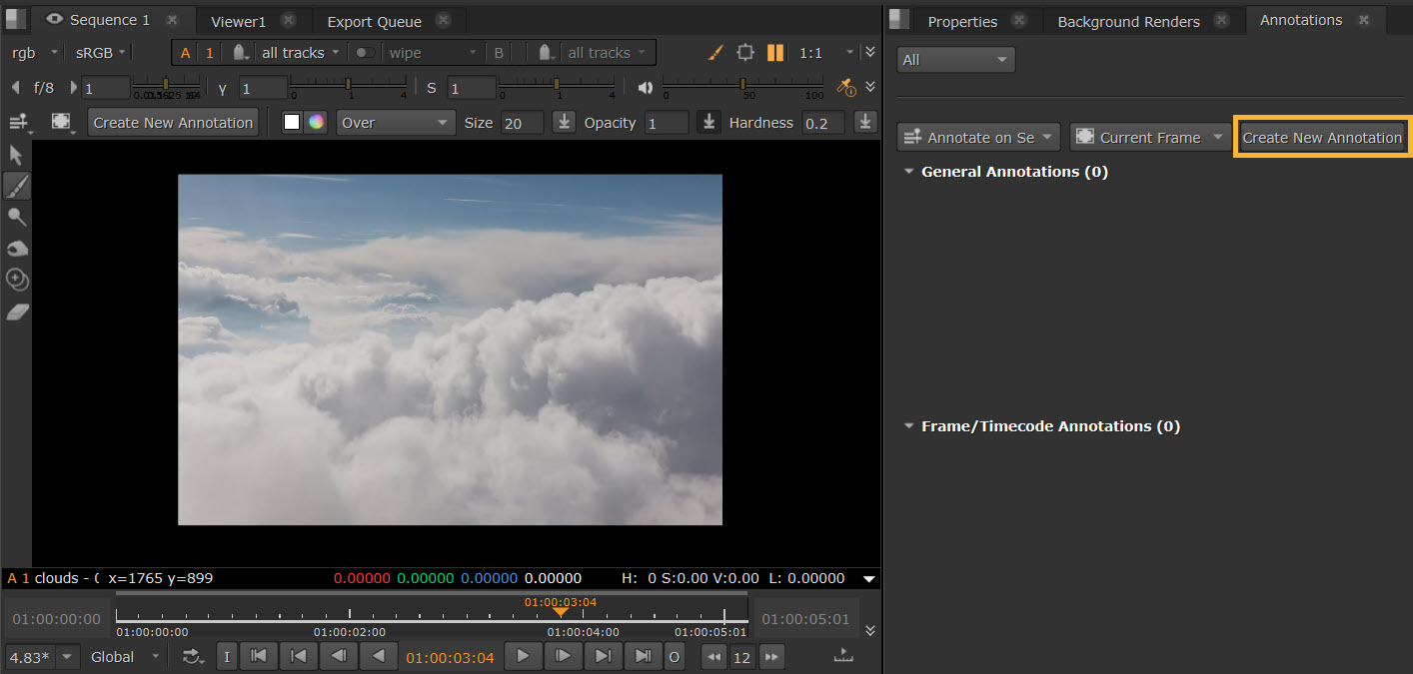
Task: Click the brush Size input field
Action: tap(522, 123)
